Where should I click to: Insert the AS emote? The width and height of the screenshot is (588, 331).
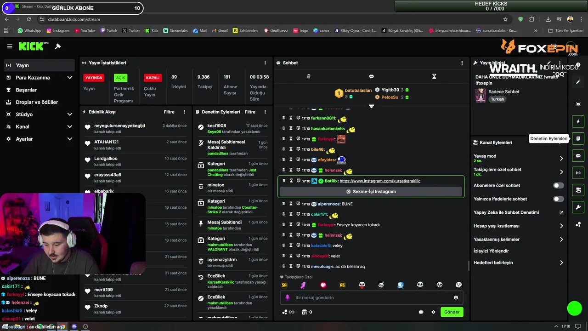point(342,285)
